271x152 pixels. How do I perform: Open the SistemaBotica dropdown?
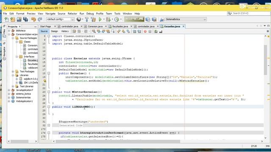[186, 19]
